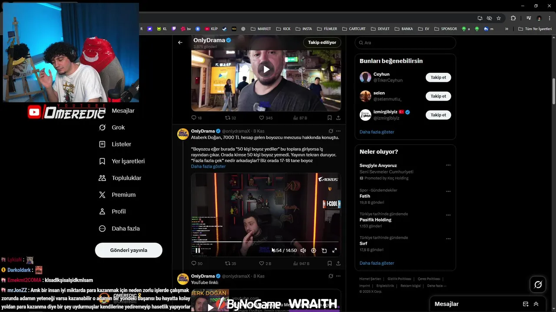View analytics showing 947 B views

301,263
